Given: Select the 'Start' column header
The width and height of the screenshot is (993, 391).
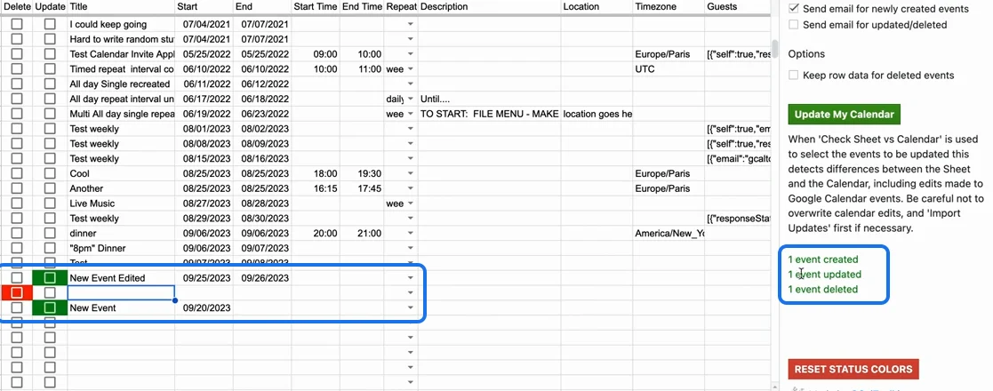Looking at the screenshot, I should (204, 7).
